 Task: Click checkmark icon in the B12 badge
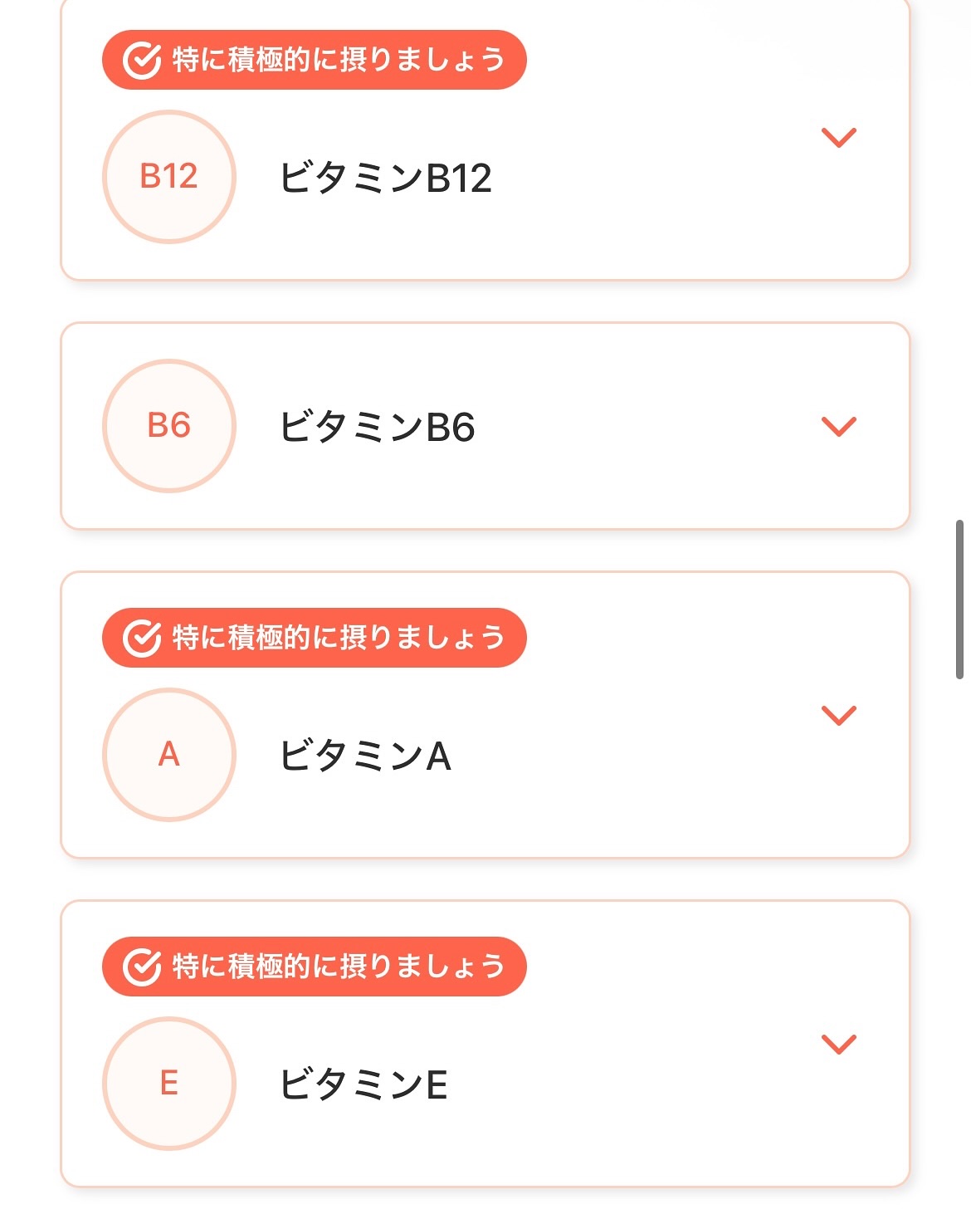[x=141, y=60]
